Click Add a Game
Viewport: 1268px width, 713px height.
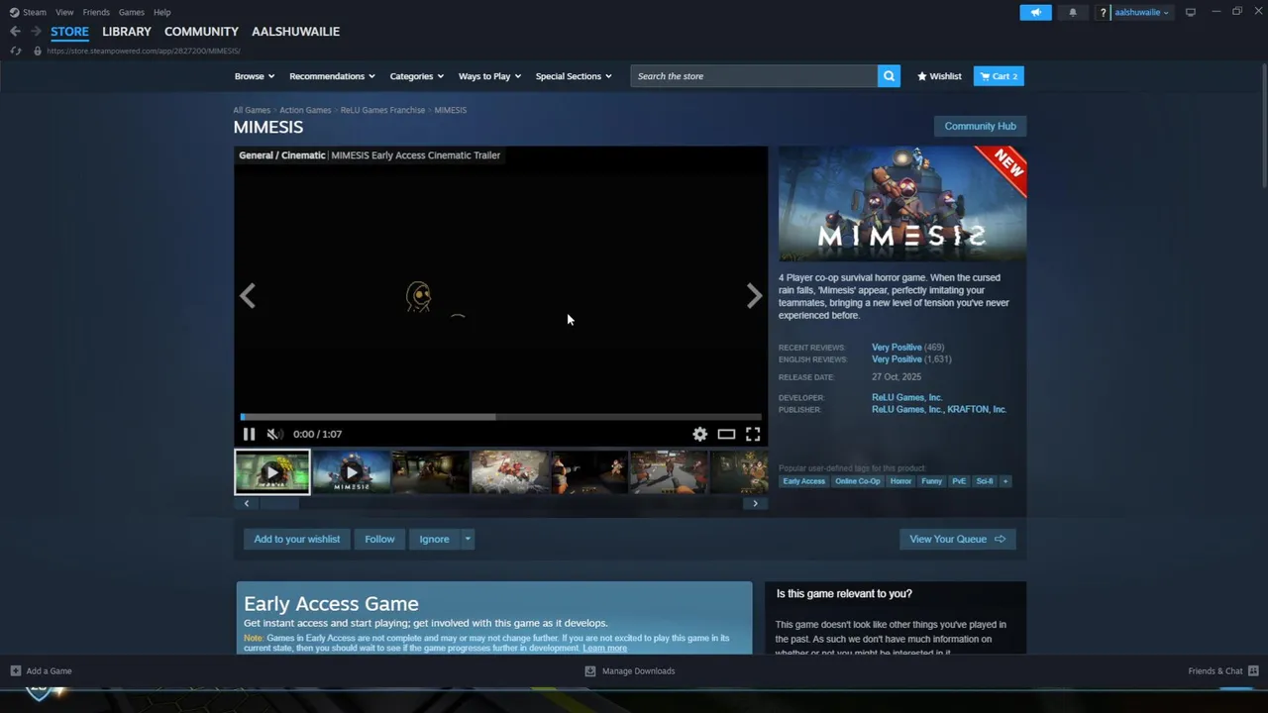pyautogui.click(x=41, y=670)
